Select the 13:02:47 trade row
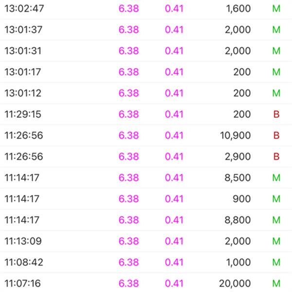 pos(146,9)
